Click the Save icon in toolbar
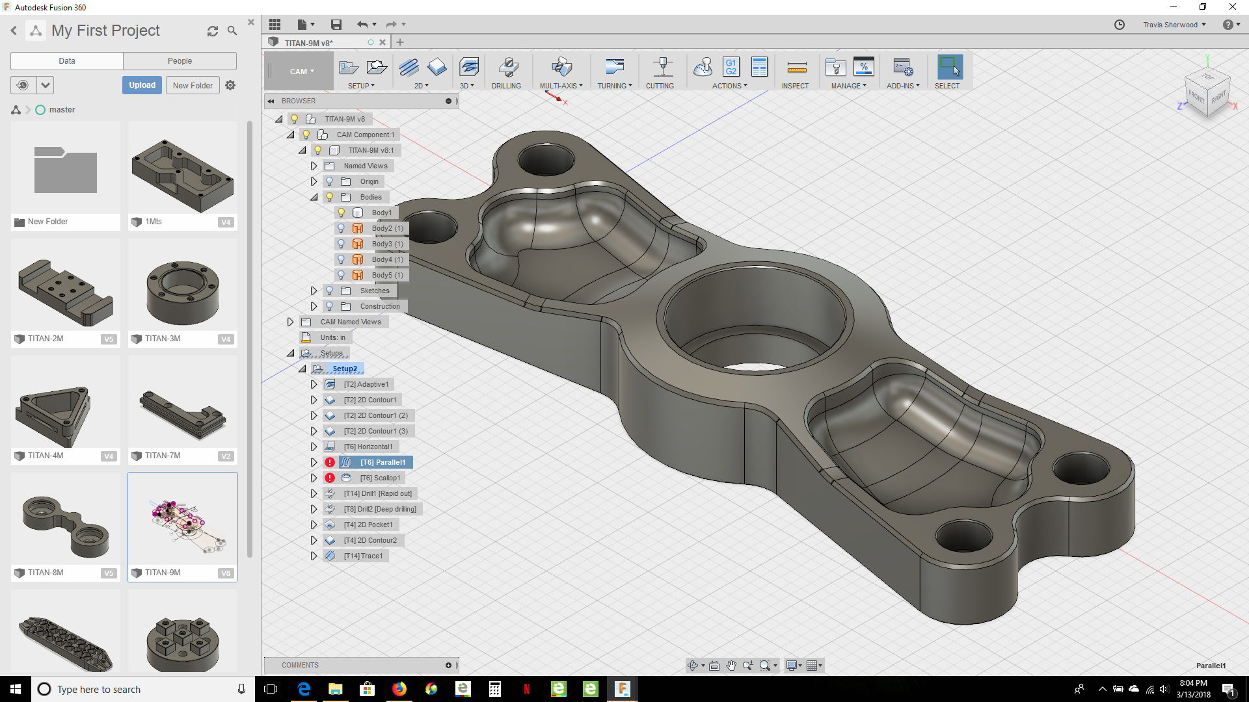 coord(336,25)
